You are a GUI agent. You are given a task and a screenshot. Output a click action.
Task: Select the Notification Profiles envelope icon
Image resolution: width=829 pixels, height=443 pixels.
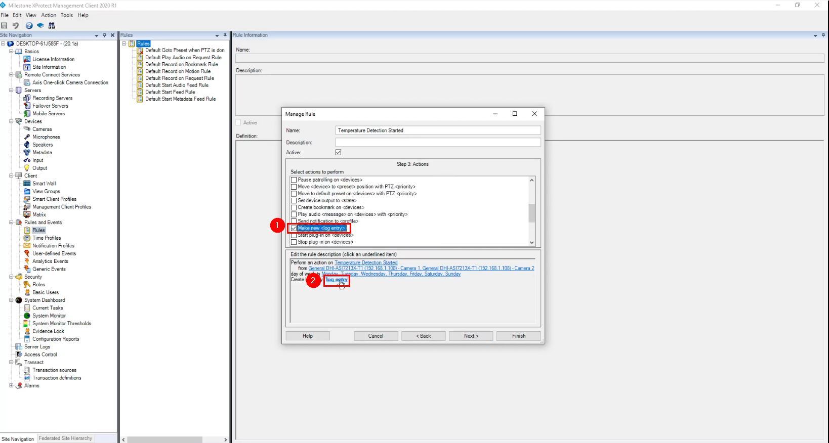pyautogui.click(x=27, y=246)
